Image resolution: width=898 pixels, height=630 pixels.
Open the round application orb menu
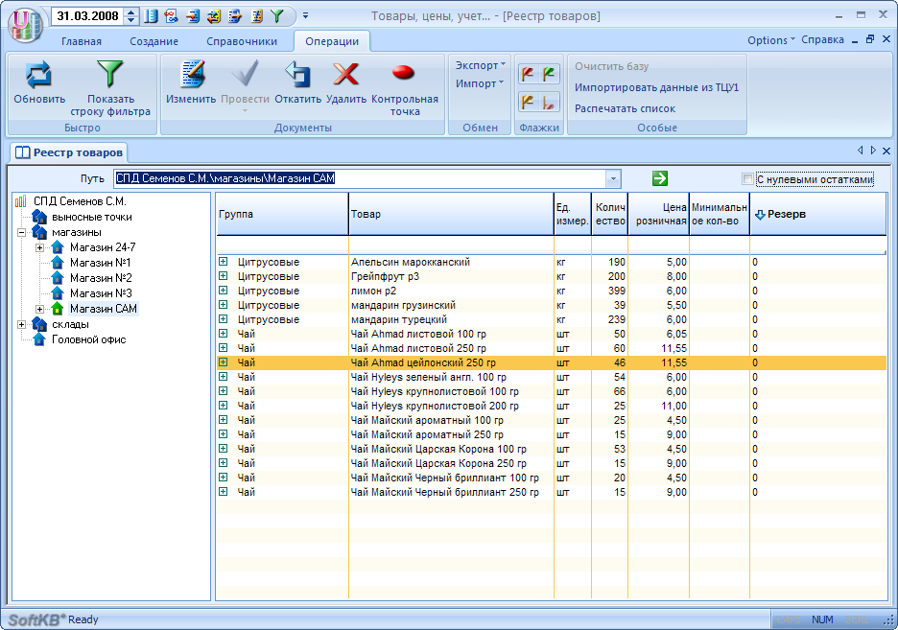[25, 25]
